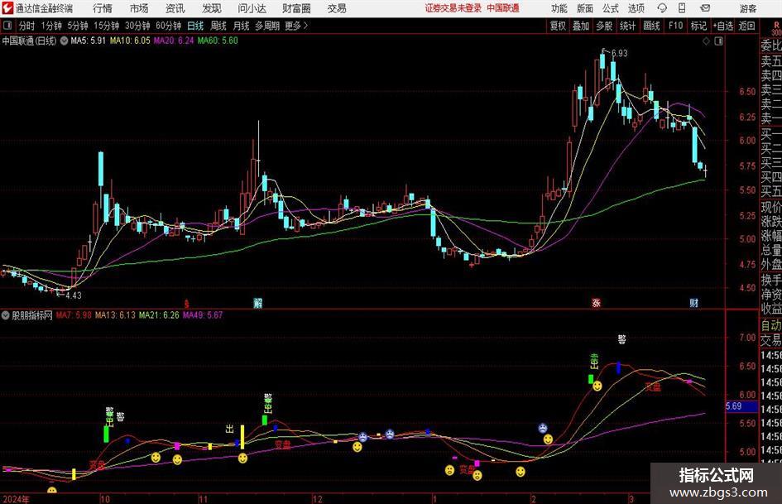Switch to 5分钟 period tab
782x504 pixels.
click(77, 26)
